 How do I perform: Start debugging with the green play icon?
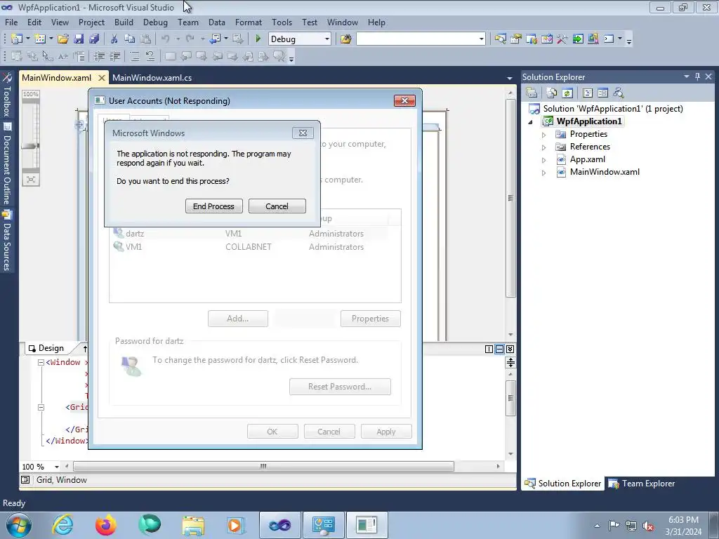point(258,39)
